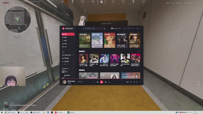The width and height of the screenshot is (203, 114).
Task: Open the coffin dance meme playlist cover
Action: (x=136, y=58)
